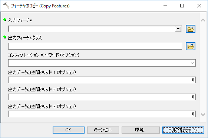The width and height of the screenshot is (208, 138).
Task: Click ヘルプを表示 >> button
Action: 183,130
